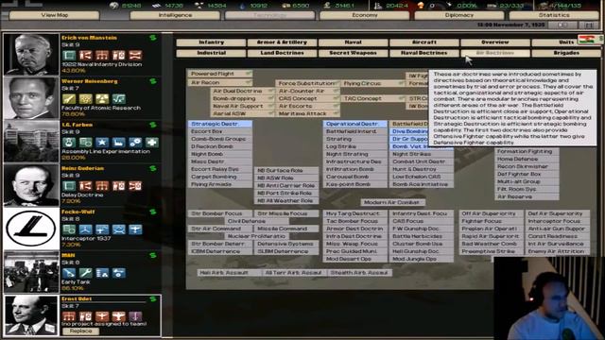Viewport: 605px width, 340px height.
Task: Select the Secret Weapons tab
Action: coord(353,53)
